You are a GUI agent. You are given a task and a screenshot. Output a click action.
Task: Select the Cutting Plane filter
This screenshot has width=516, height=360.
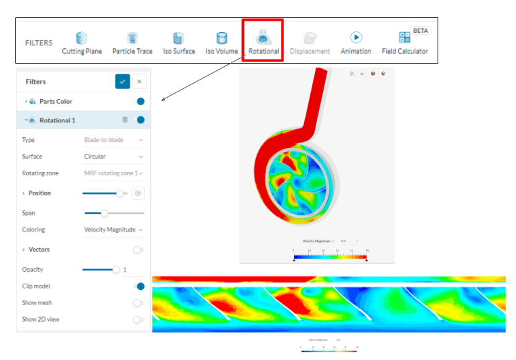point(82,43)
